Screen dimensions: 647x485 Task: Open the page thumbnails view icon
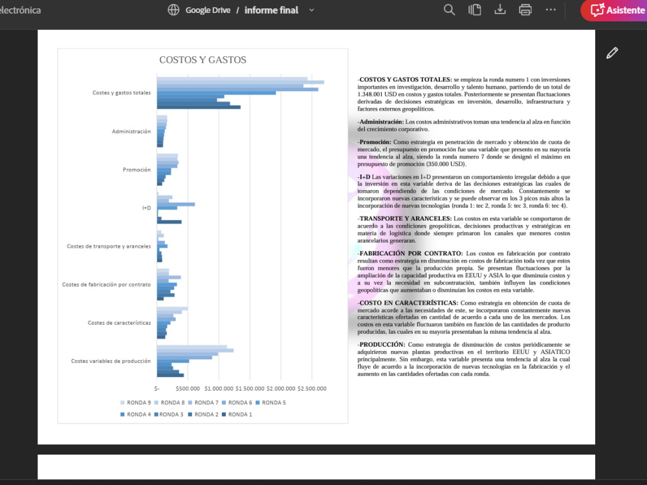tap(474, 10)
